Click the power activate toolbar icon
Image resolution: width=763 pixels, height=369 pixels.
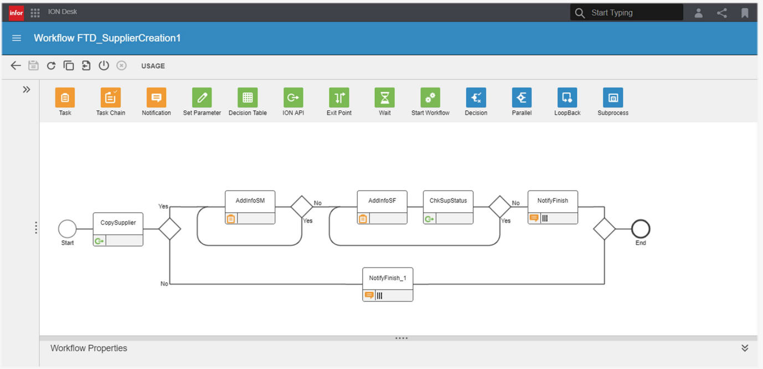pos(104,65)
